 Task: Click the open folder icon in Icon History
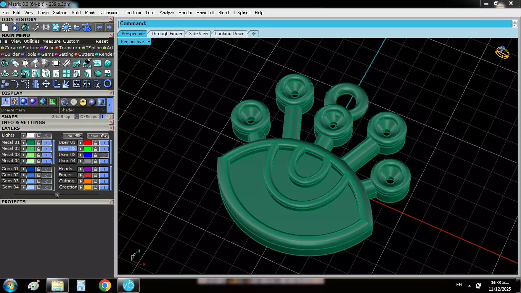pos(77,27)
